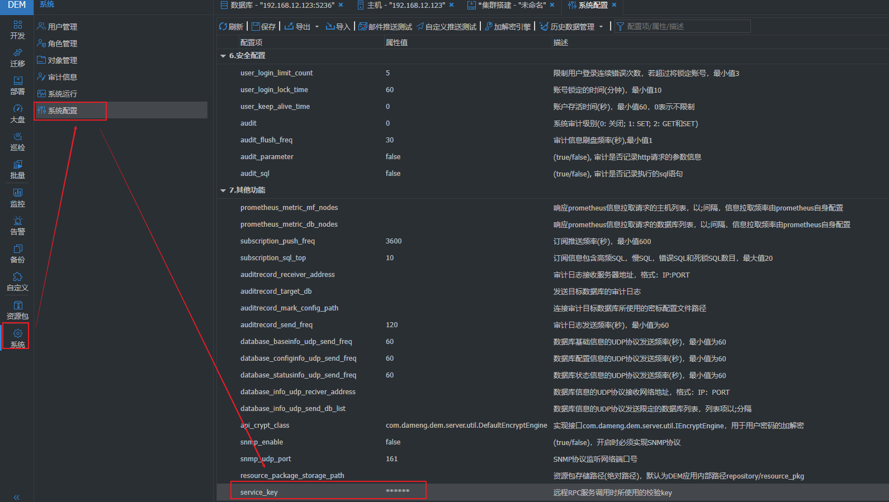
Task: Open 对象管理 in system menu
Action: (x=57, y=60)
